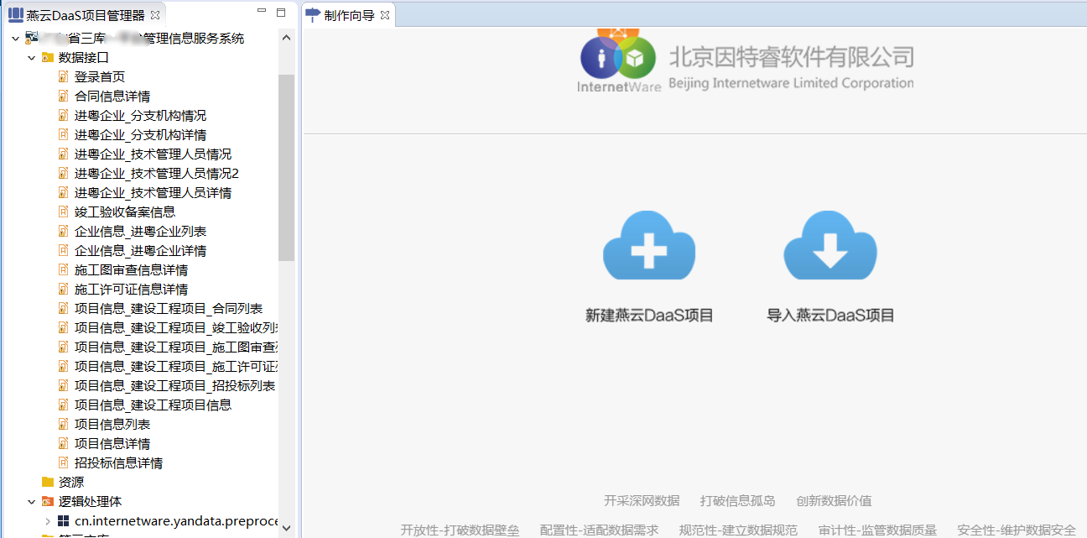Select 项目信息_建设工程项目_招投标列表 item
Screen dimensions: 1087x538
(174, 385)
